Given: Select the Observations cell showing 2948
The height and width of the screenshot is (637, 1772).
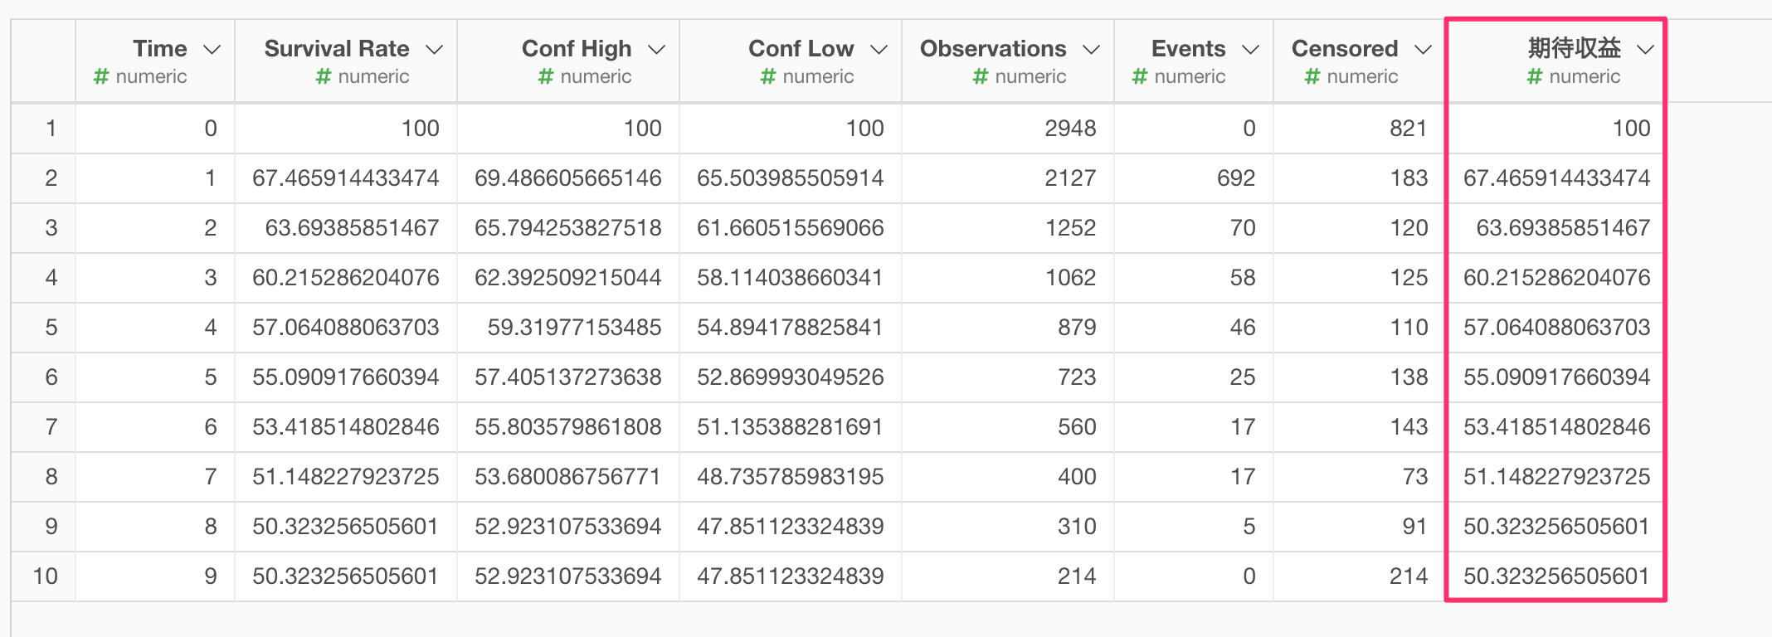Looking at the screenshot, I should coord(1008,129).
